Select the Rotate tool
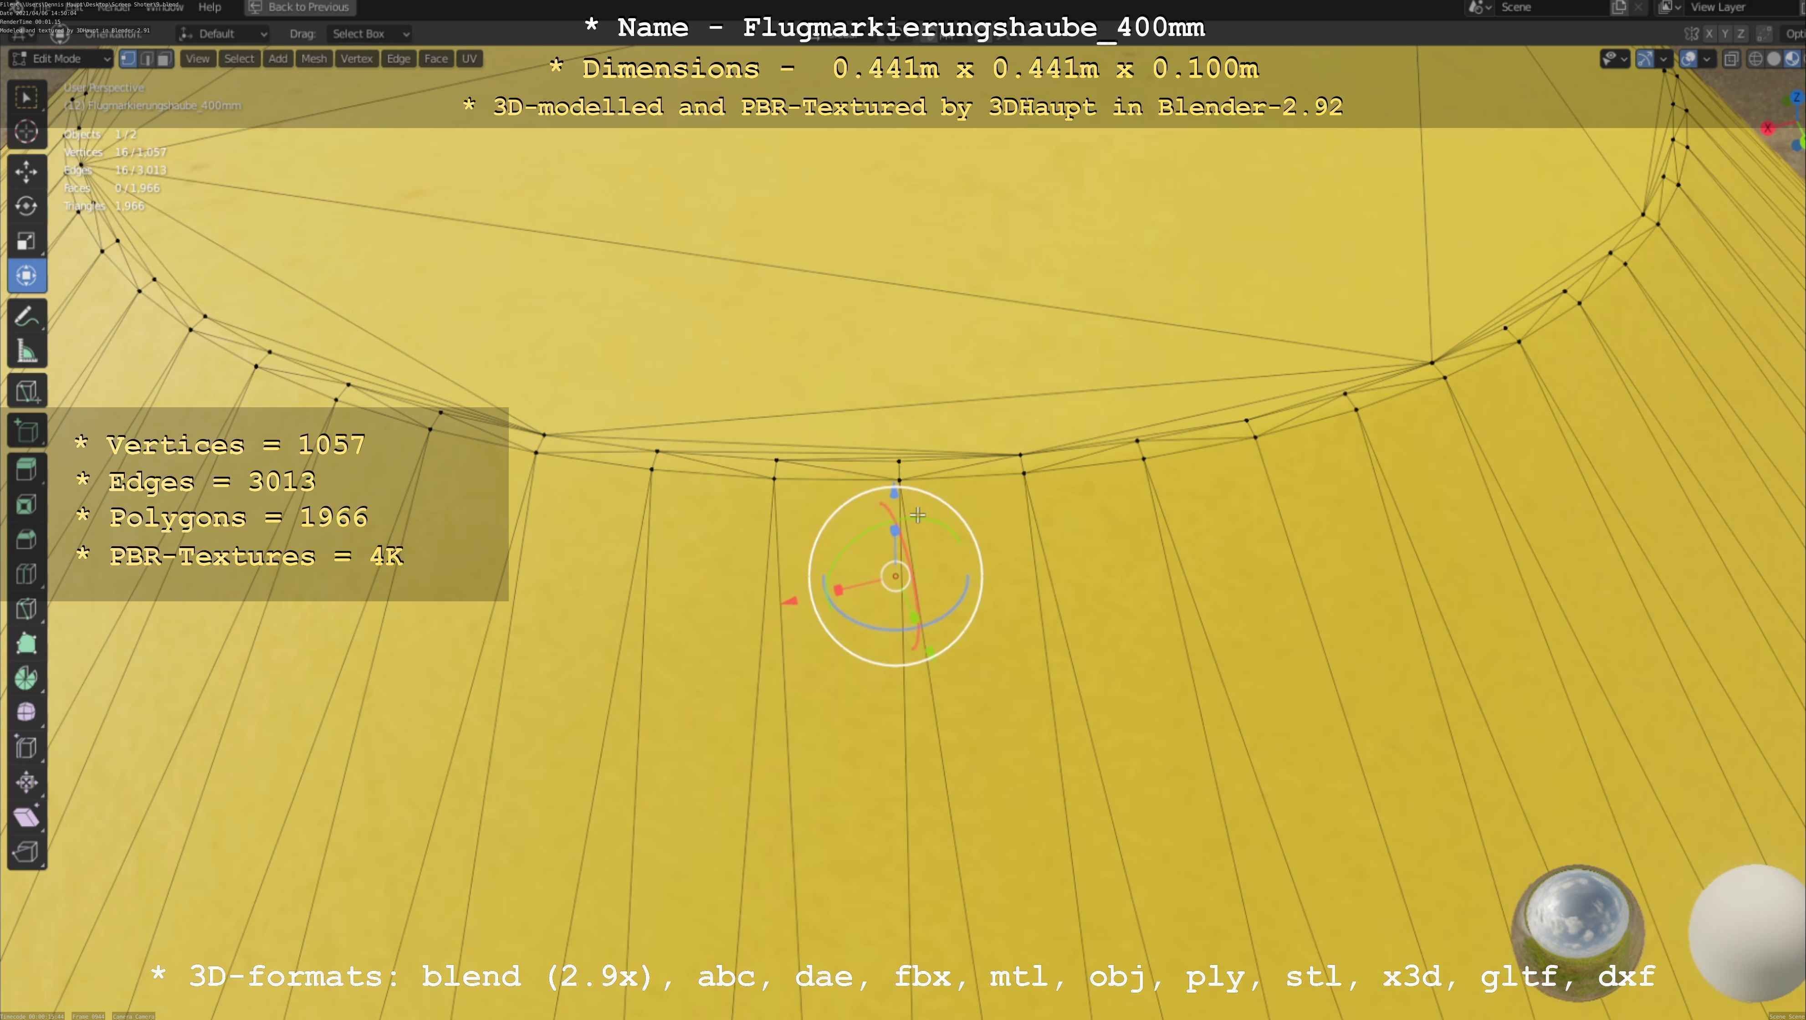1806x1020 pixels. [x=26, y=206]
